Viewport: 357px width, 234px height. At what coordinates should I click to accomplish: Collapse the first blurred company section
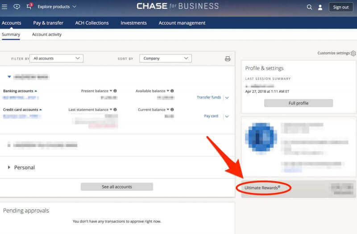click(x=9, y=76)
